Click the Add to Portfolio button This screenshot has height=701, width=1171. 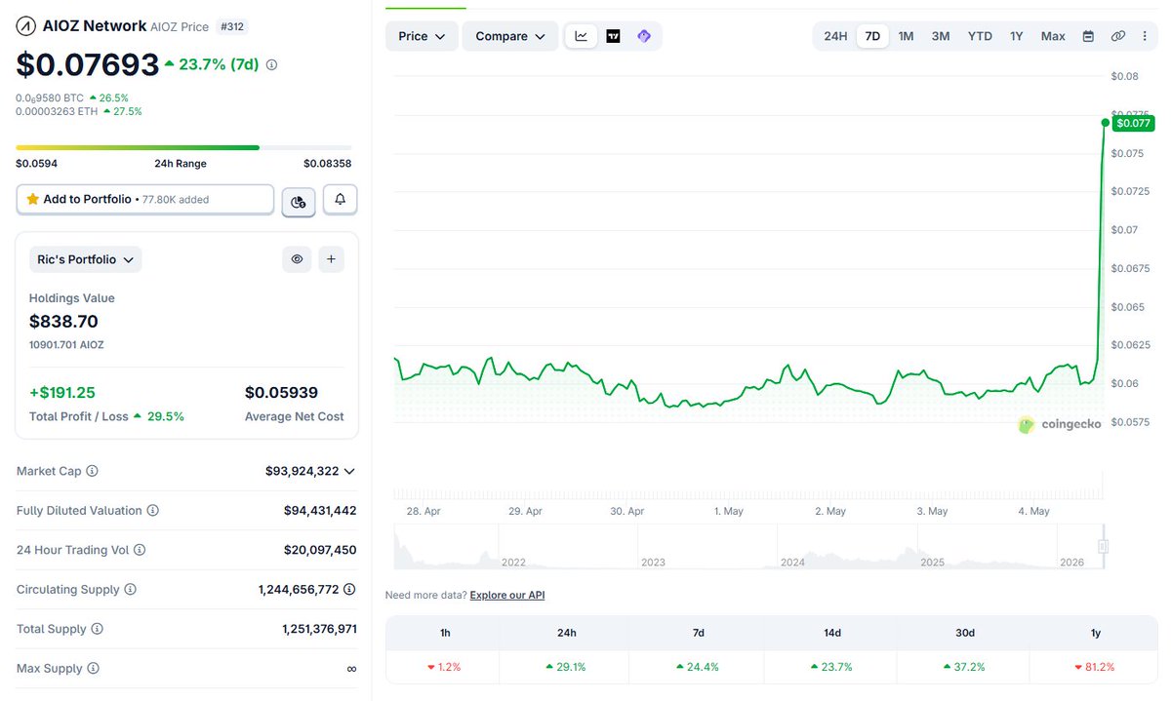coord(145,199)
